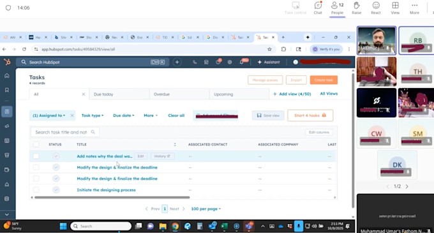Open the HubSpot notifications bell
This screenshot has height=233, width=434.
tap(242, 63)
